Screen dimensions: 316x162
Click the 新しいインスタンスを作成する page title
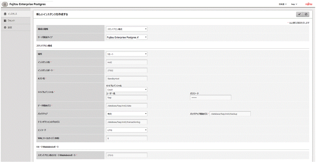tap(52, 14)
